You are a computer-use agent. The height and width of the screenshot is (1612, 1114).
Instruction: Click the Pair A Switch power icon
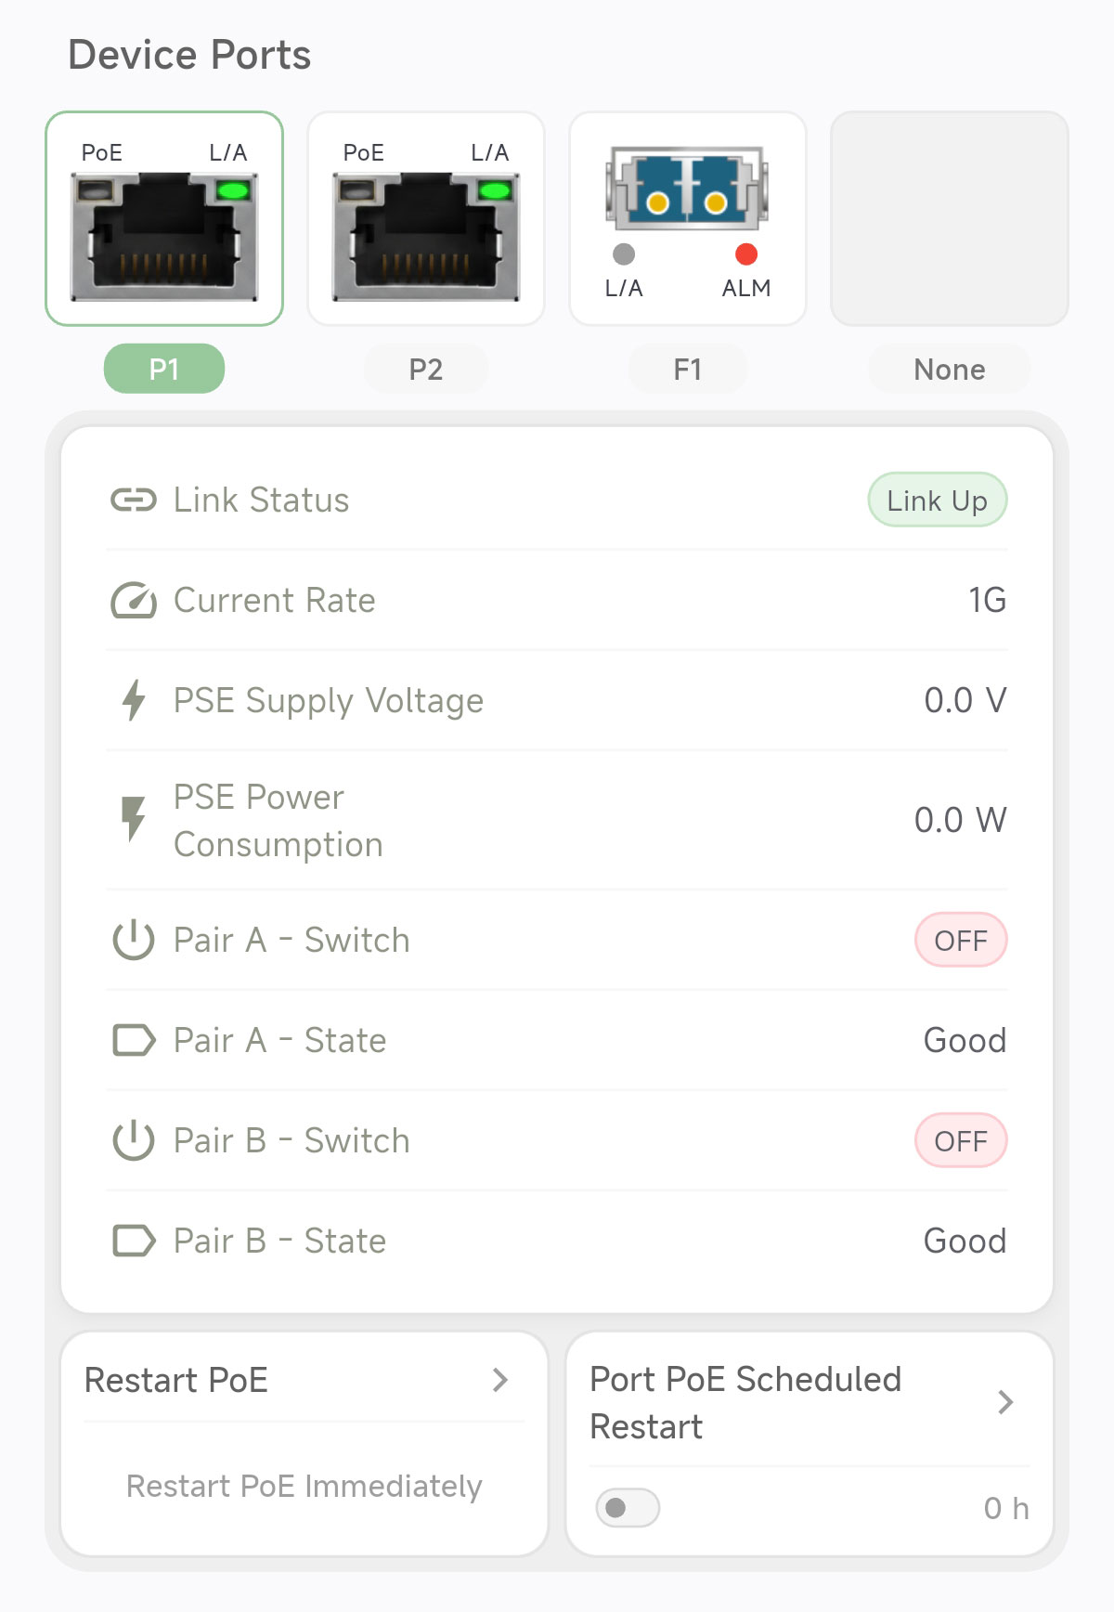tap(134, 940)
